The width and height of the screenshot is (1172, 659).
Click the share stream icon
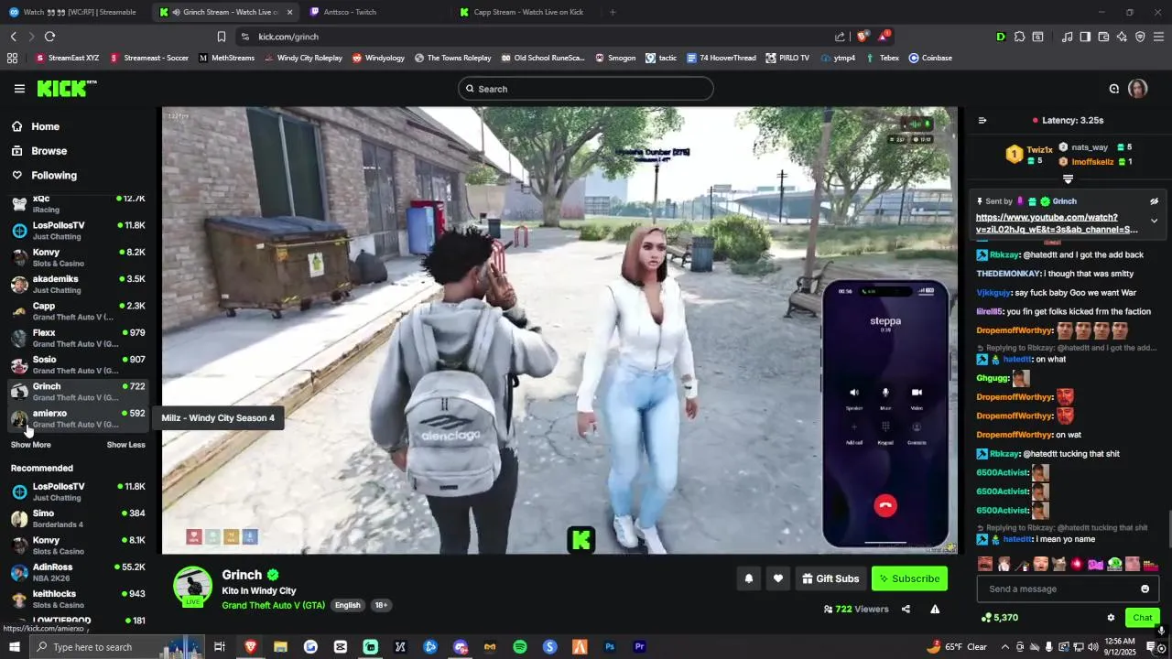coord(906,609)
